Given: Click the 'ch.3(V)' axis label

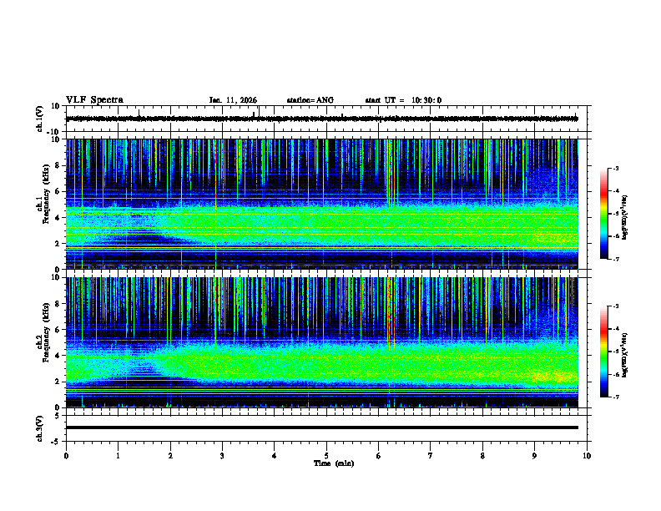Looking at the screenshot, I should point(39,428).
